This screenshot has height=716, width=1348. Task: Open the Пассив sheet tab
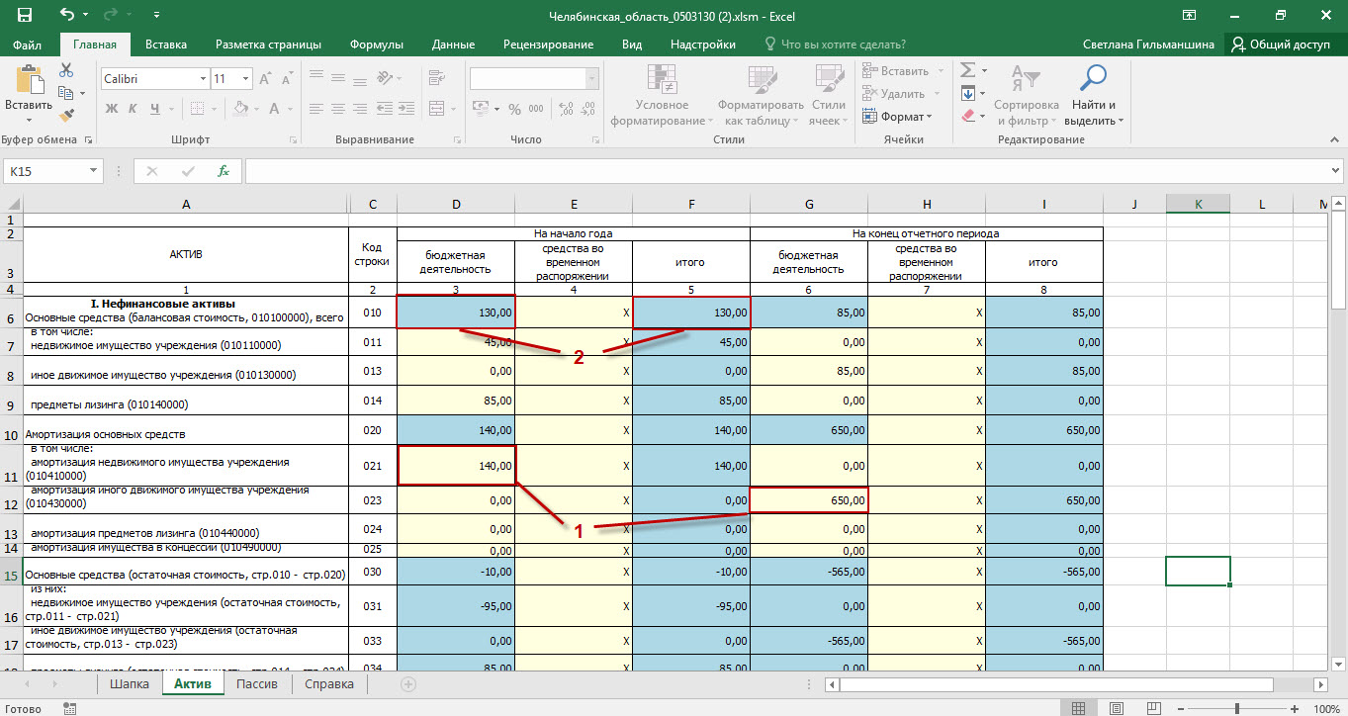[x=257, y=683]
